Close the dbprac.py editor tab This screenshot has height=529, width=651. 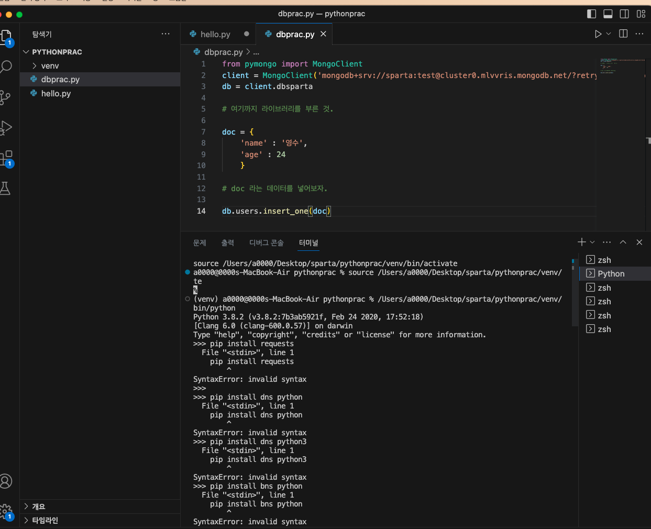[323, 34]
